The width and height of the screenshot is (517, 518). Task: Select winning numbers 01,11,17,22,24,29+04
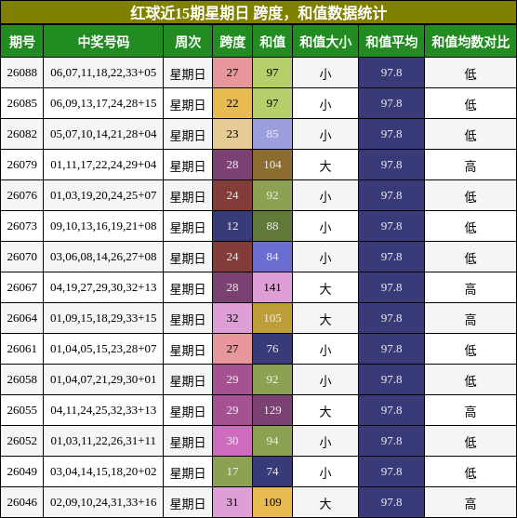coord(103,165)
